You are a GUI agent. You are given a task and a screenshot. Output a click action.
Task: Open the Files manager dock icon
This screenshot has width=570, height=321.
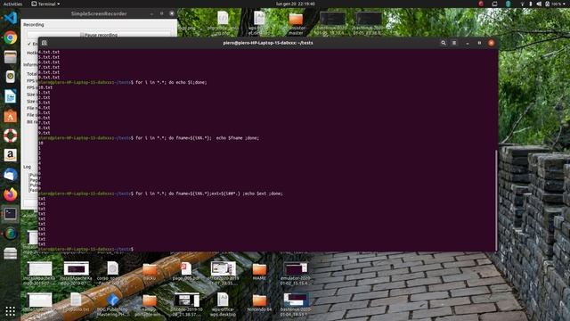(x=10, y=57)
